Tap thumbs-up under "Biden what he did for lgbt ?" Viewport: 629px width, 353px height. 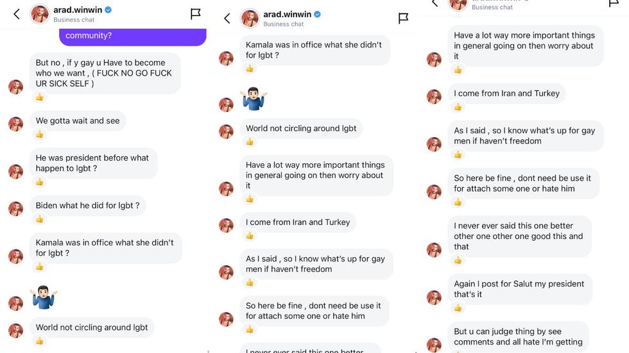[39, 219]
